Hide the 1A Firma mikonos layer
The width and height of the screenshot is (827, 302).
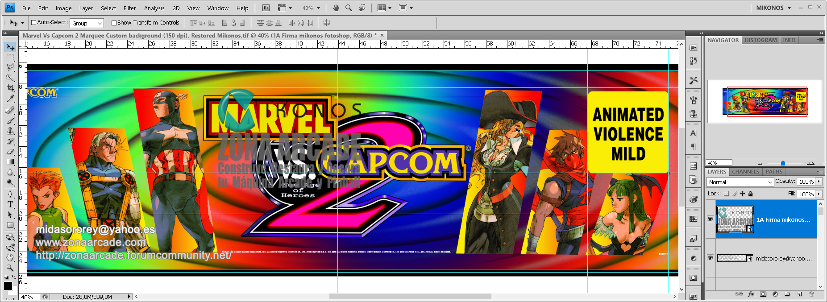tap(710, 219)
